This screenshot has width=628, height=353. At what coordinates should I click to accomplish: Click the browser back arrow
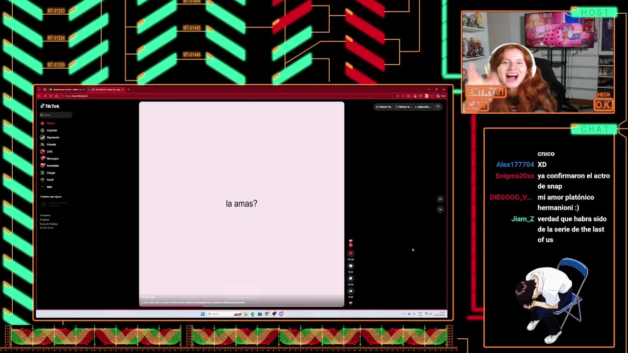39,96
